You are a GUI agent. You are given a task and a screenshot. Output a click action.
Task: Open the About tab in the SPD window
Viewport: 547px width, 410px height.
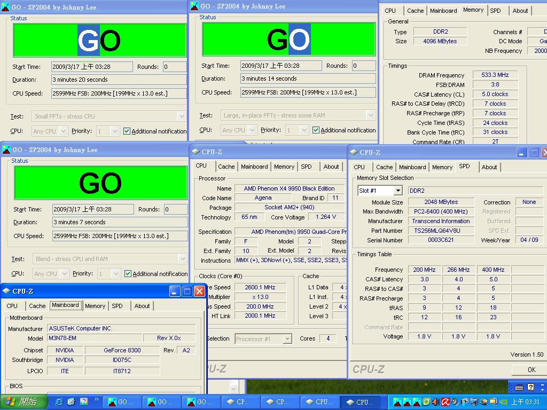[x=489, y=167]
